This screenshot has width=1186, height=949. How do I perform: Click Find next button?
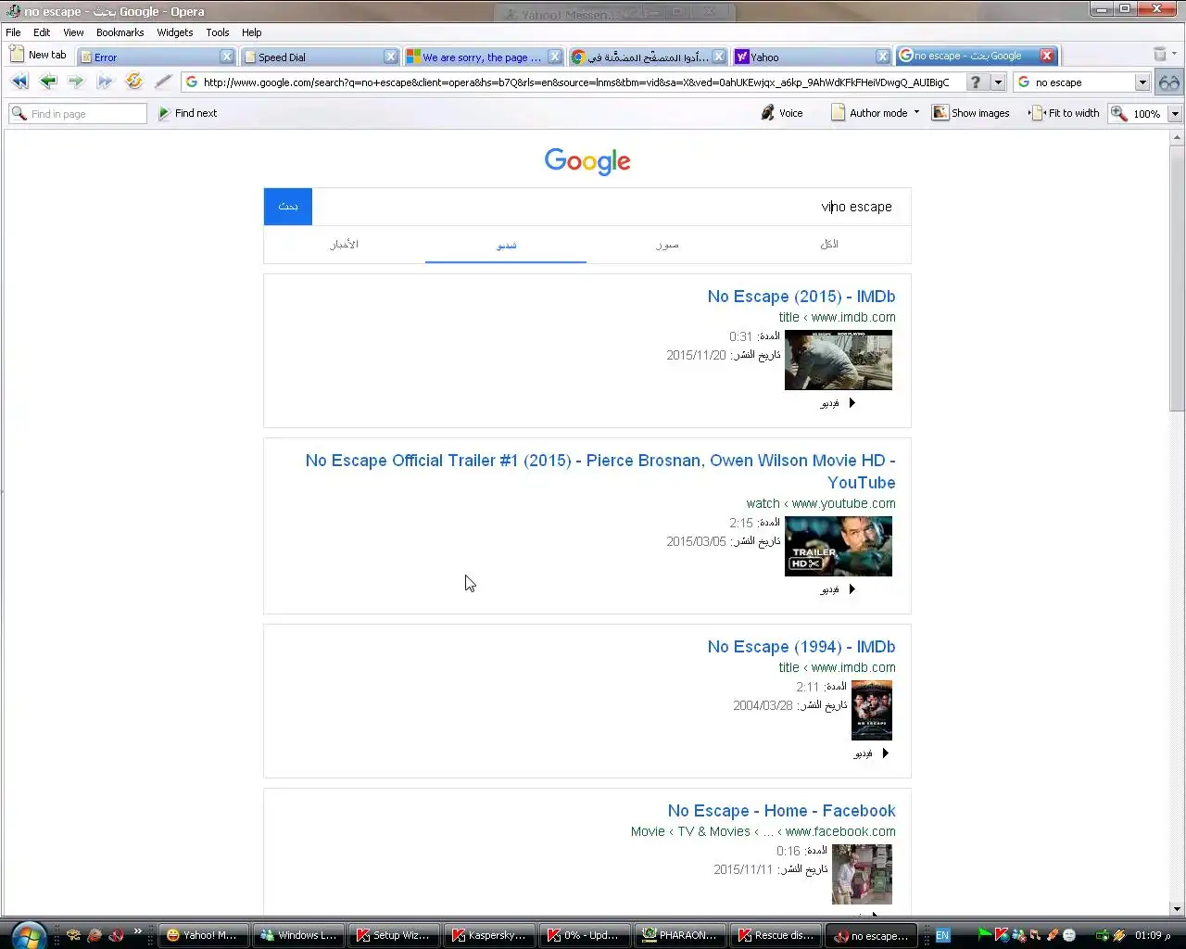[x=188, y=113]
